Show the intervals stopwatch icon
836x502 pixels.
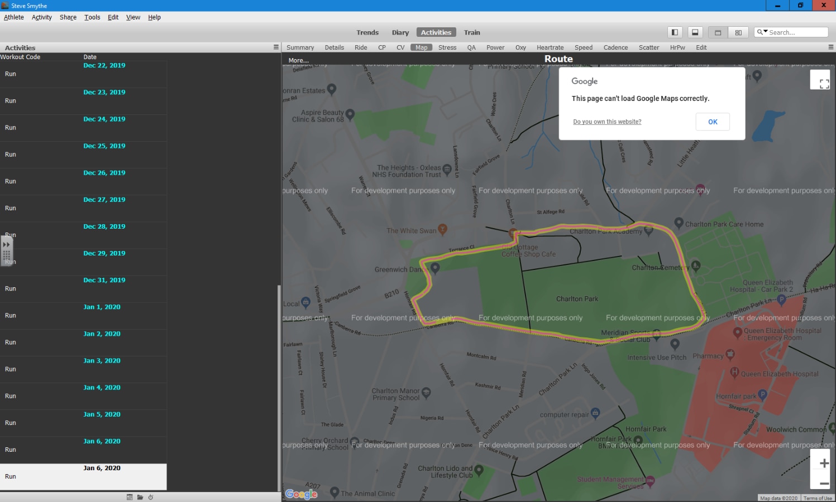[150, 497]
